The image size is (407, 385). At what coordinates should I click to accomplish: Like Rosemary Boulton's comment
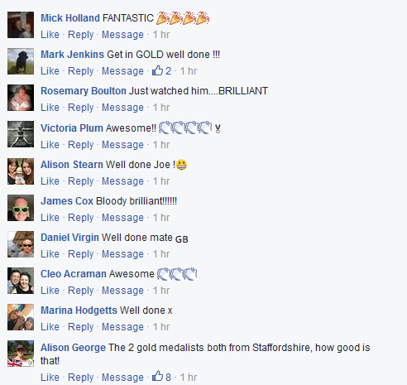click(x=50, y=108)
